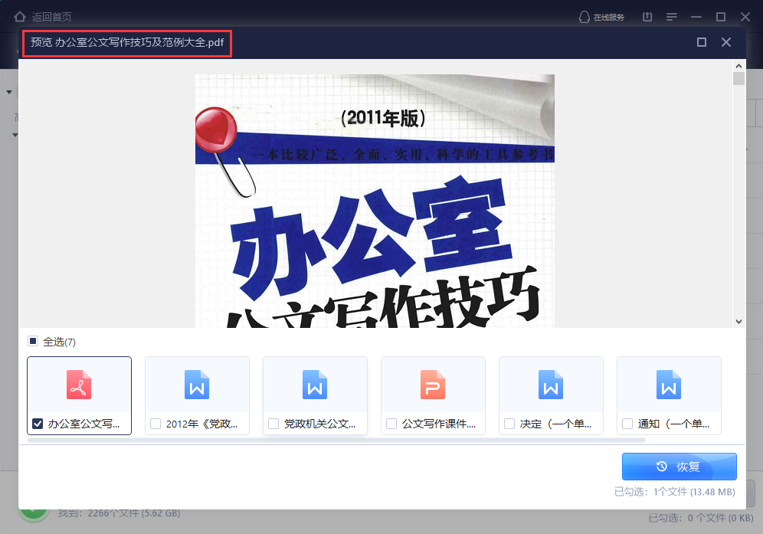The image size is (763, 534).
Task: Click the blue 恢复 recover button
Action: 679,467
